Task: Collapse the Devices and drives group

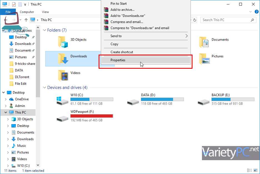Action: coord(44,88)
